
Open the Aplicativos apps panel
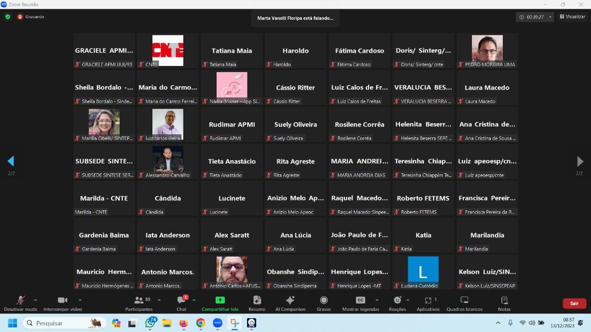click(x=428, y=303)
